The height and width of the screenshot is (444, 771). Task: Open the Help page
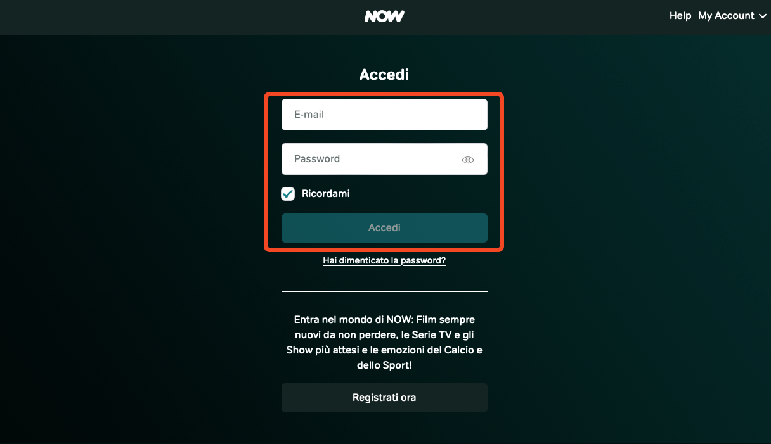(680, 16)
